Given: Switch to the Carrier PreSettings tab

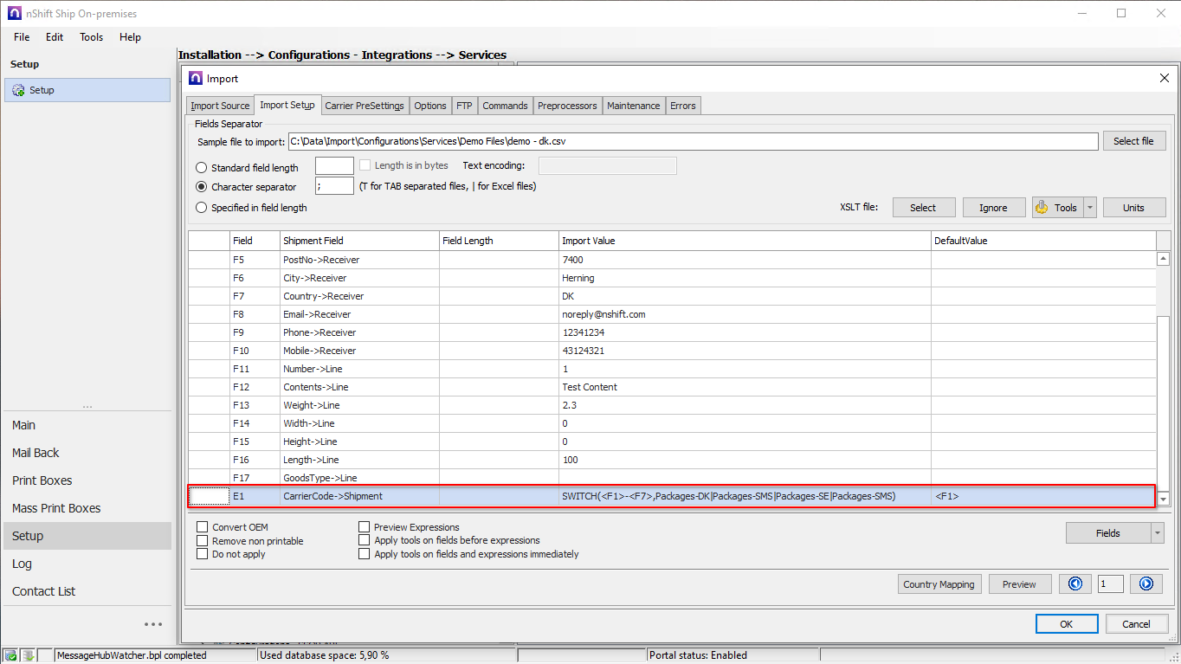Looking at the screenshot, I should tap(365, 106).
